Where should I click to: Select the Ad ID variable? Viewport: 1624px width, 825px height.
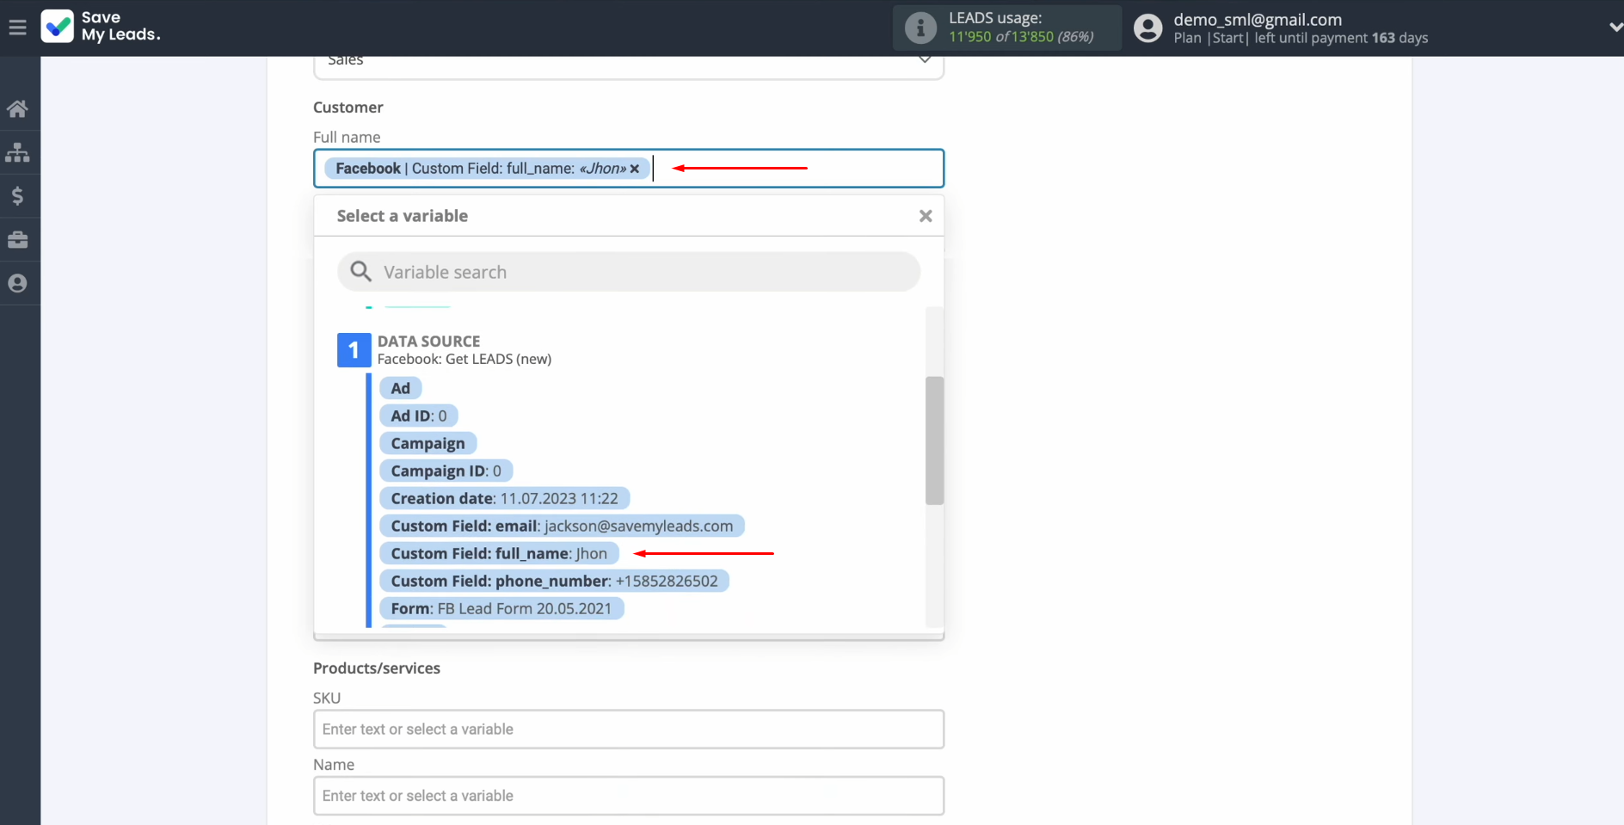click(x=419, y=416)
